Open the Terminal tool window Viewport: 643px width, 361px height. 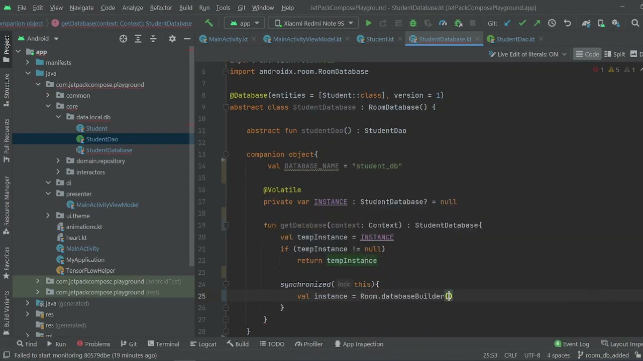[x=162, y=344]
